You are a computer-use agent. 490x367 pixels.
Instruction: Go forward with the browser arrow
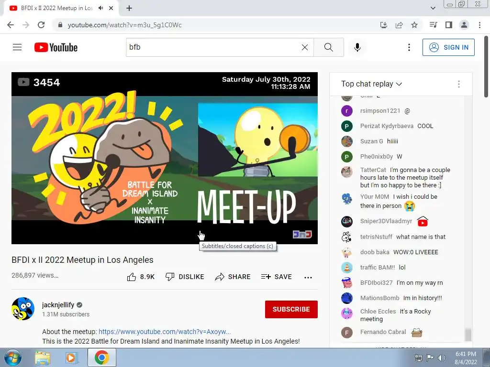point(26,25)
